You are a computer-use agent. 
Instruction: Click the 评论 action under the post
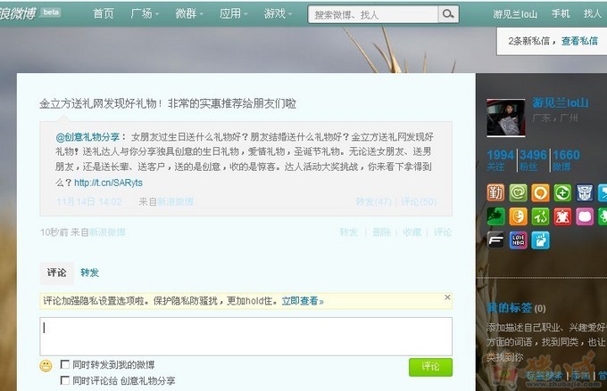[x=443, y=232]
